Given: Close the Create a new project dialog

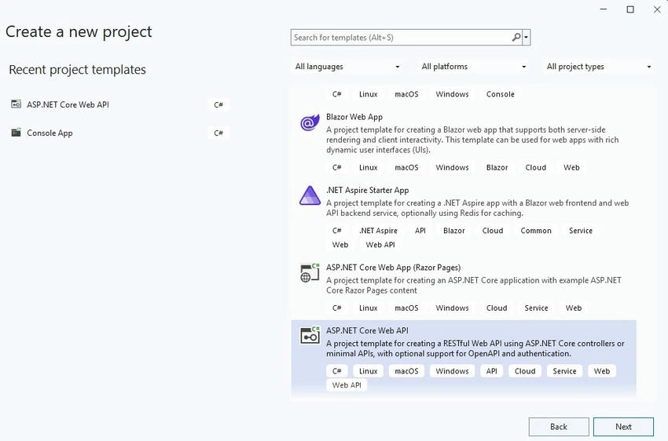Looking at the screenshot, I should pos(657,9).
